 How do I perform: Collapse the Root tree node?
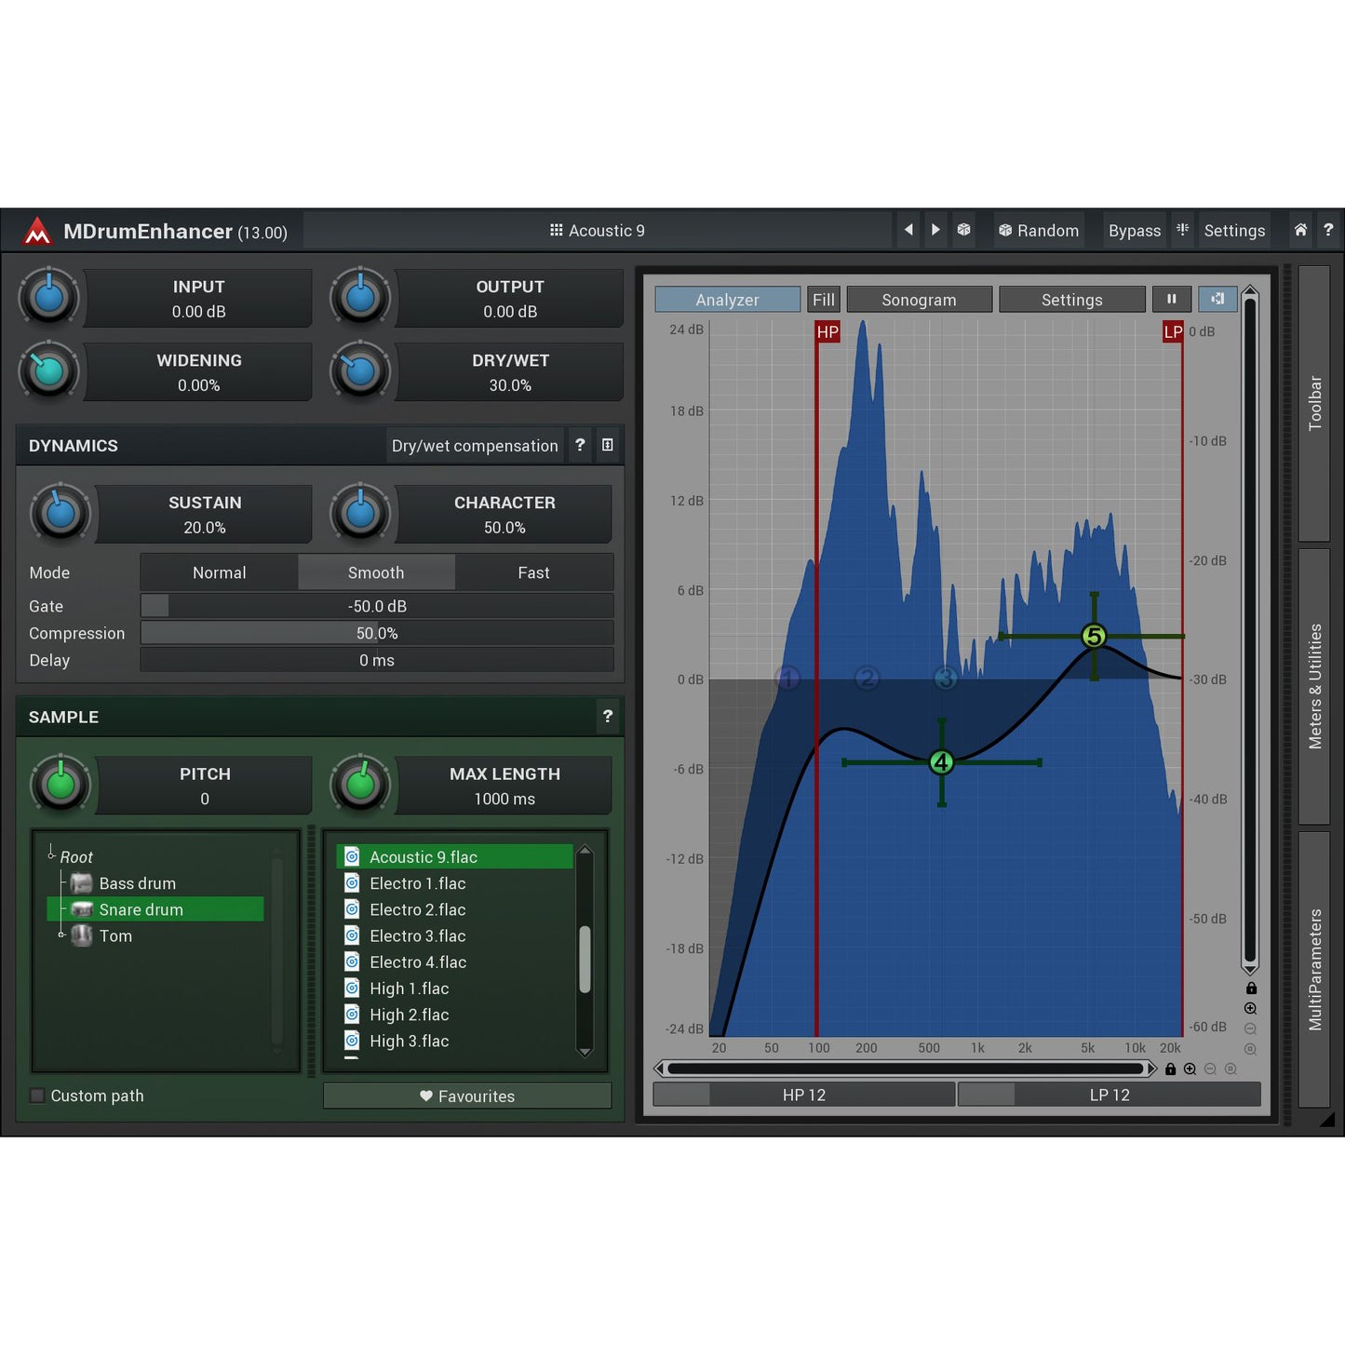point(50,856)
